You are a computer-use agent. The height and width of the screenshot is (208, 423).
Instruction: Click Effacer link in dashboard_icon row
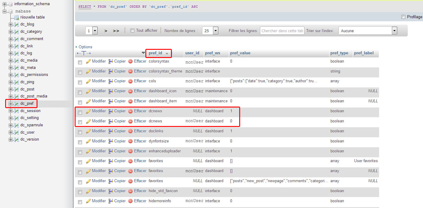point(140,91)
